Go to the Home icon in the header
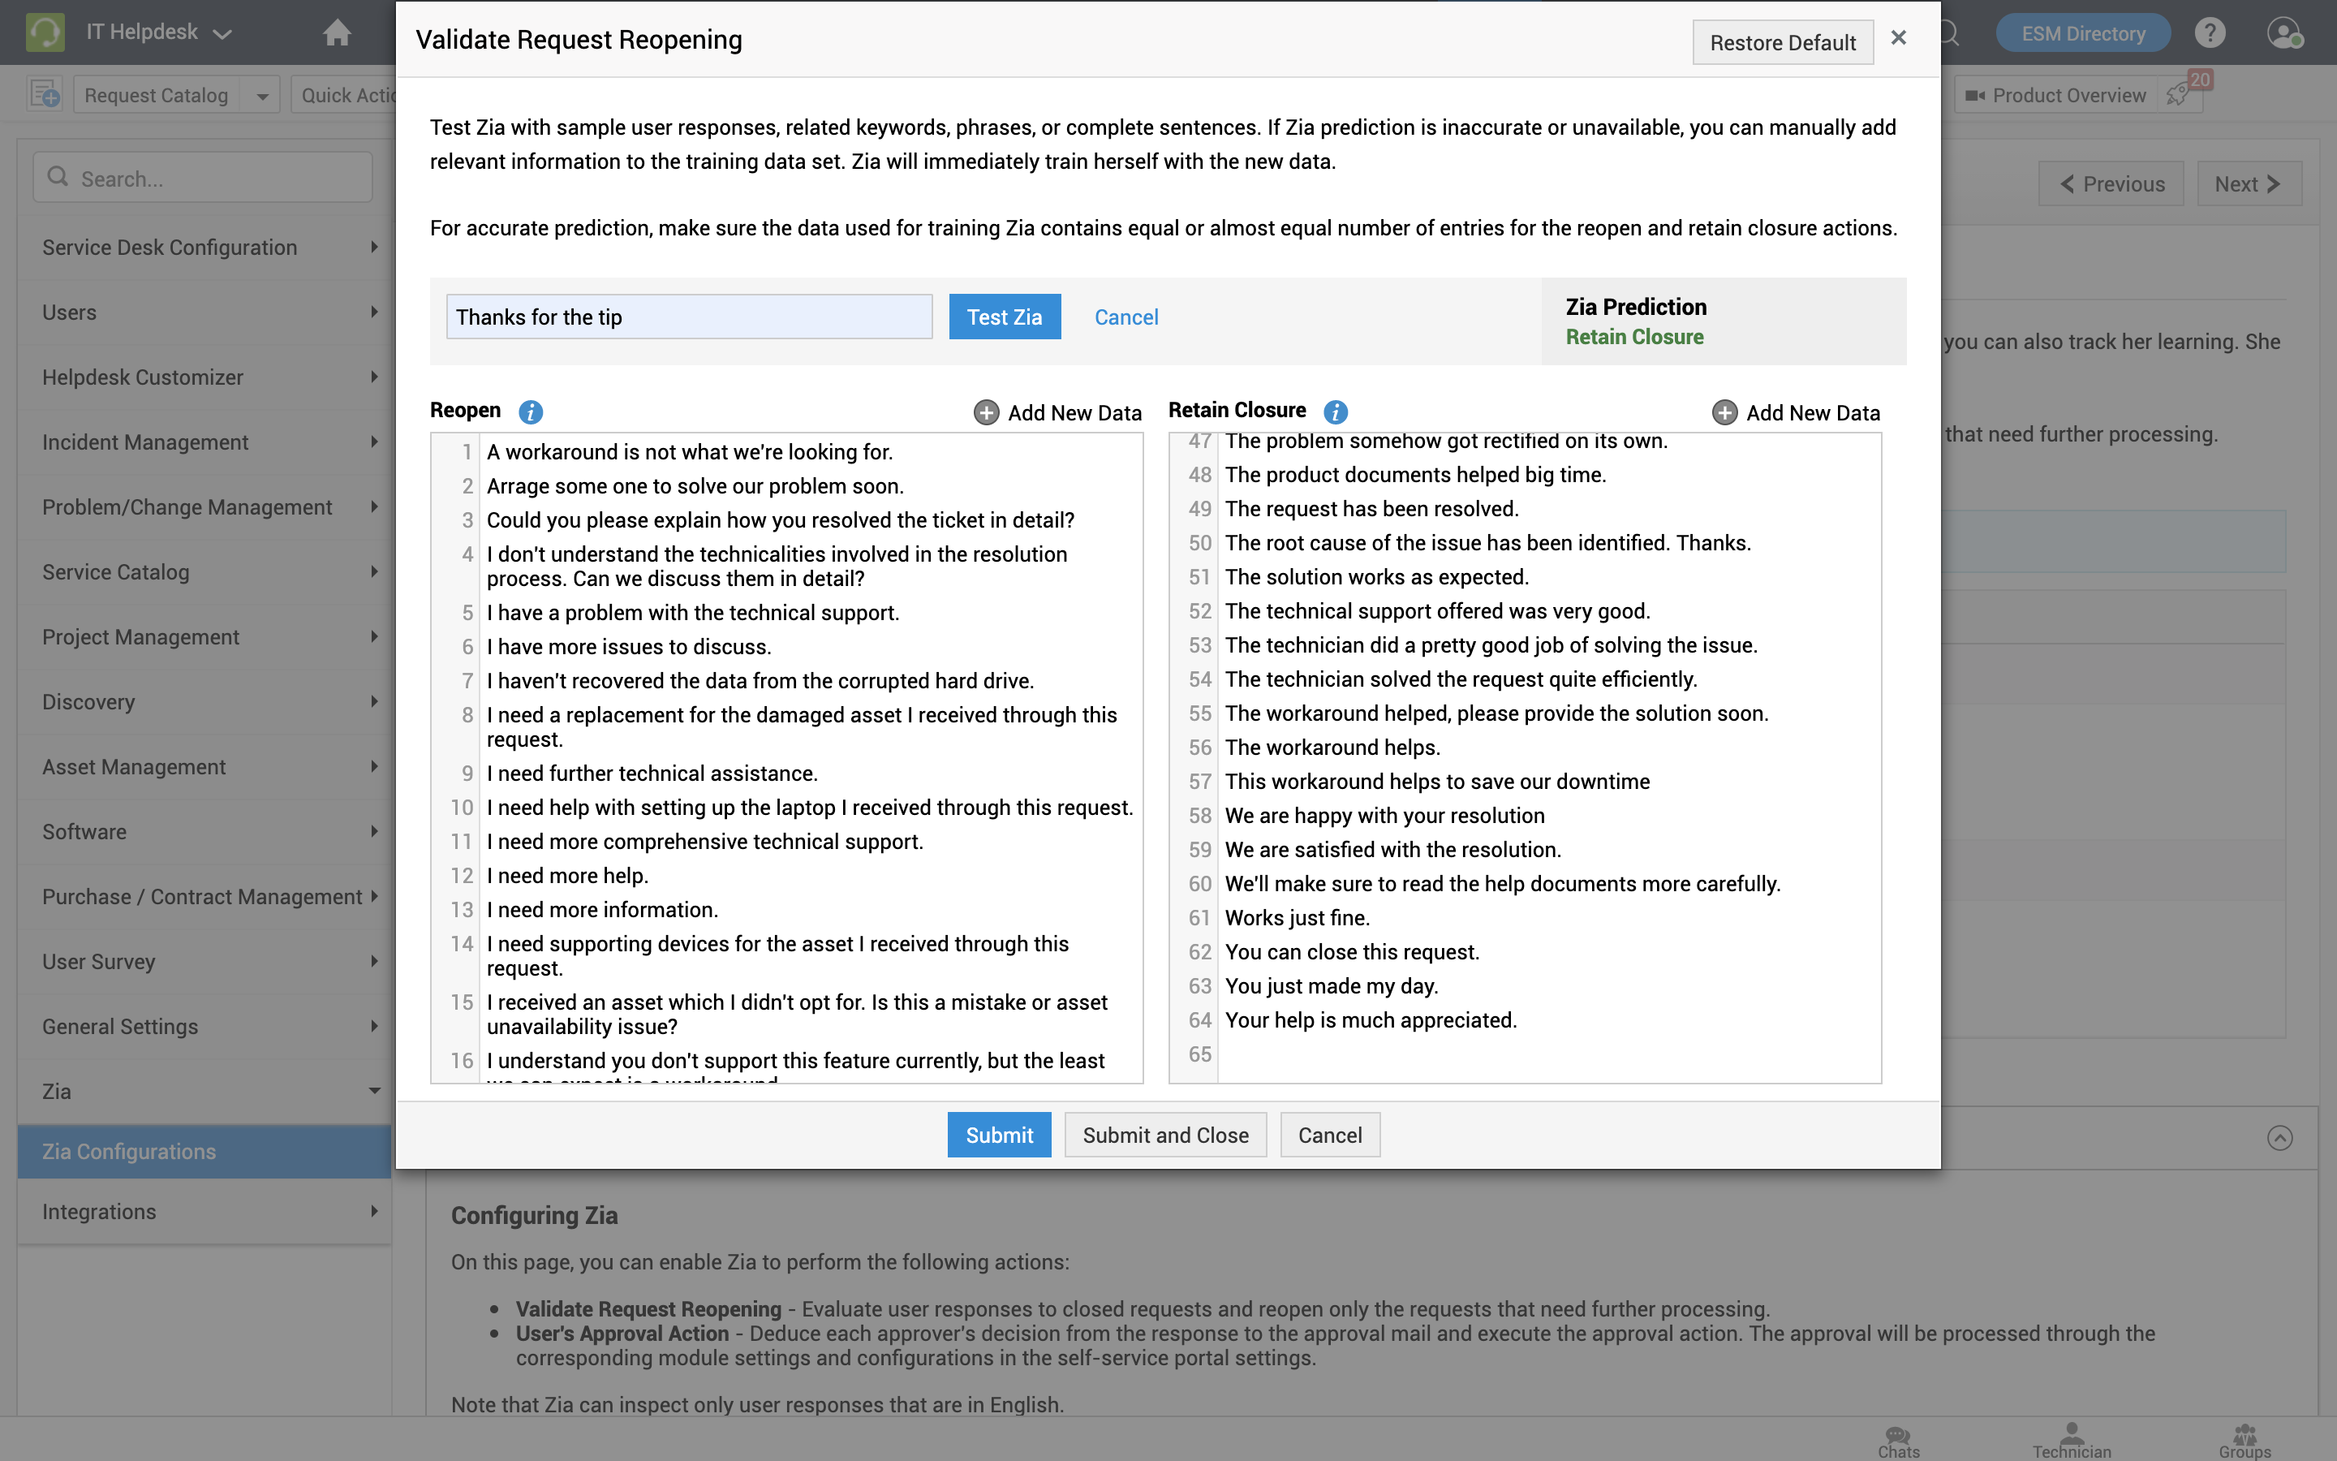 [337, 32]
